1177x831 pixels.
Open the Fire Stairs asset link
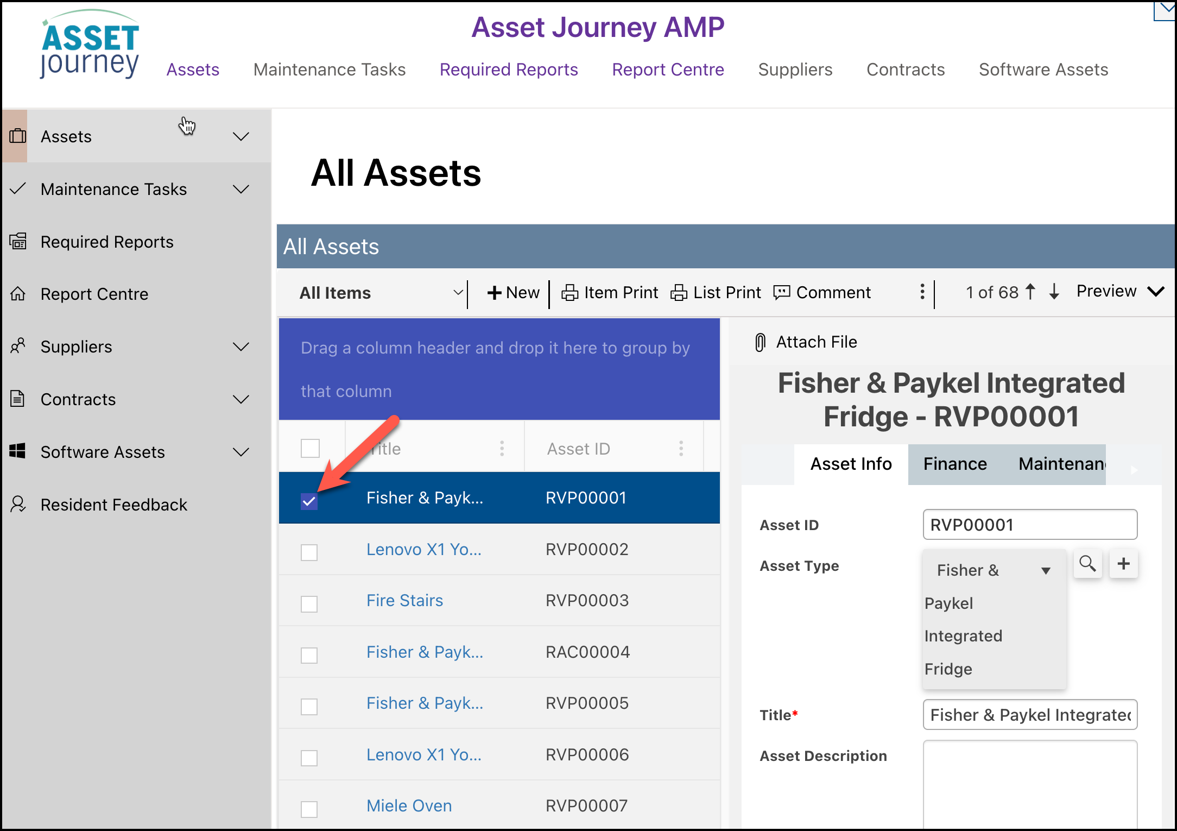404,600
